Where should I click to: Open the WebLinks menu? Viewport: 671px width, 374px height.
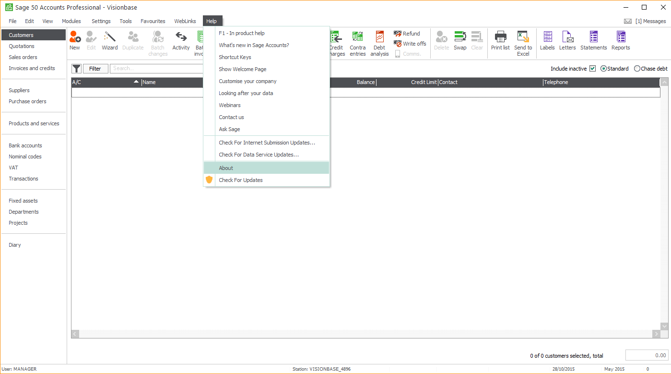click(185, 21)
